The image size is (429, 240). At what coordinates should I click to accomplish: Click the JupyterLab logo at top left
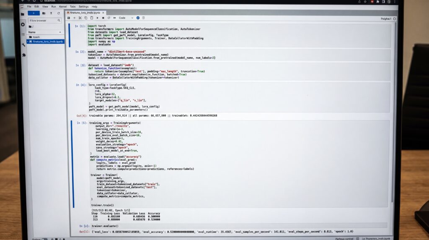click(x=22, y=7)
